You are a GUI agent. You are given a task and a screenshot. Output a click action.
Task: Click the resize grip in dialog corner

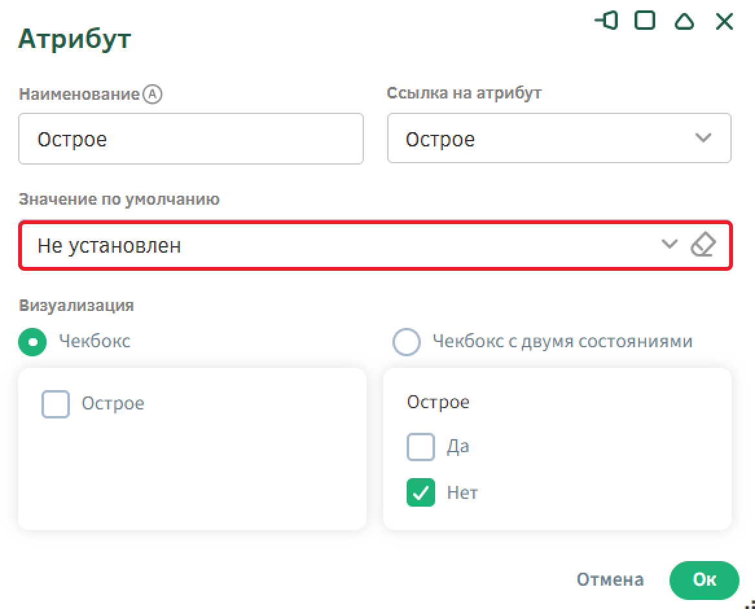click(x=750, y=603)
